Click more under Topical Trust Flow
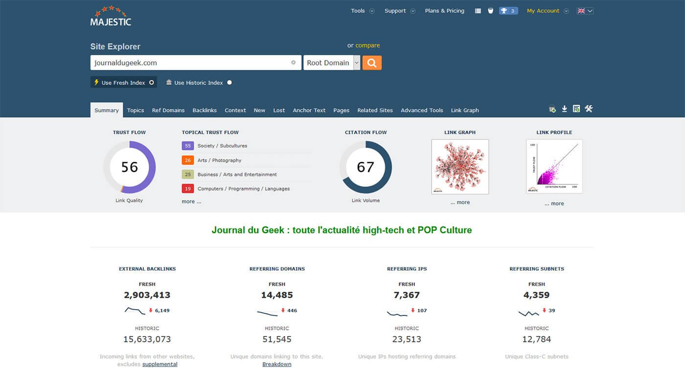The width and height of the screenshot is (685, 381). [x=191, y=201]
